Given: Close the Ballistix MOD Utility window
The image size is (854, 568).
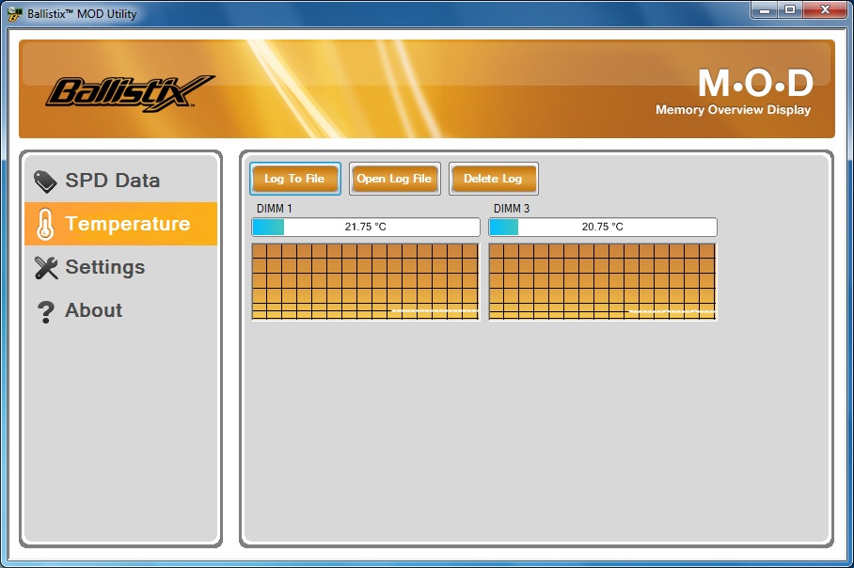Looking at the screenshot, I should pyautogui.click(x=825, y=10).
